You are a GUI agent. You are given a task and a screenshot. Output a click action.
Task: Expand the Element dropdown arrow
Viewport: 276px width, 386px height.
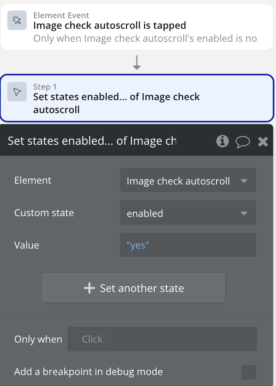tap(244, 181)
